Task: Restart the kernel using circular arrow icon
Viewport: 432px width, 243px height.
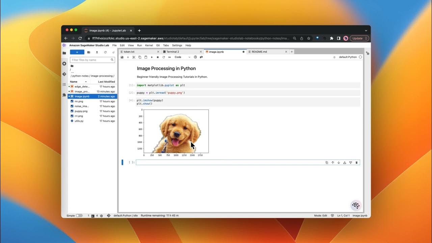Action: 164,57
